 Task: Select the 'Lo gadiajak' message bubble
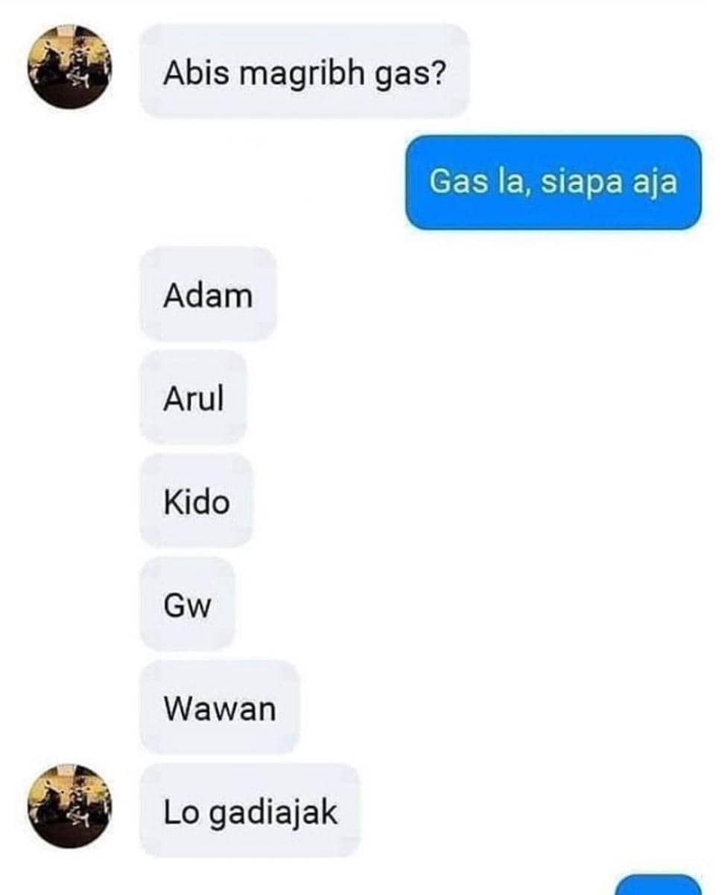point(250,810)
